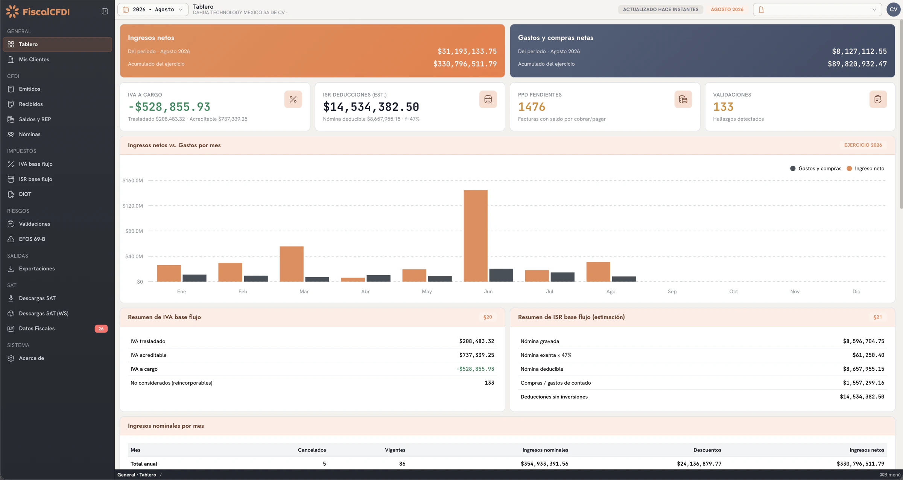Click the Mar orange income bar
Screen dimensions: 903x480
[x=292, y=264]
